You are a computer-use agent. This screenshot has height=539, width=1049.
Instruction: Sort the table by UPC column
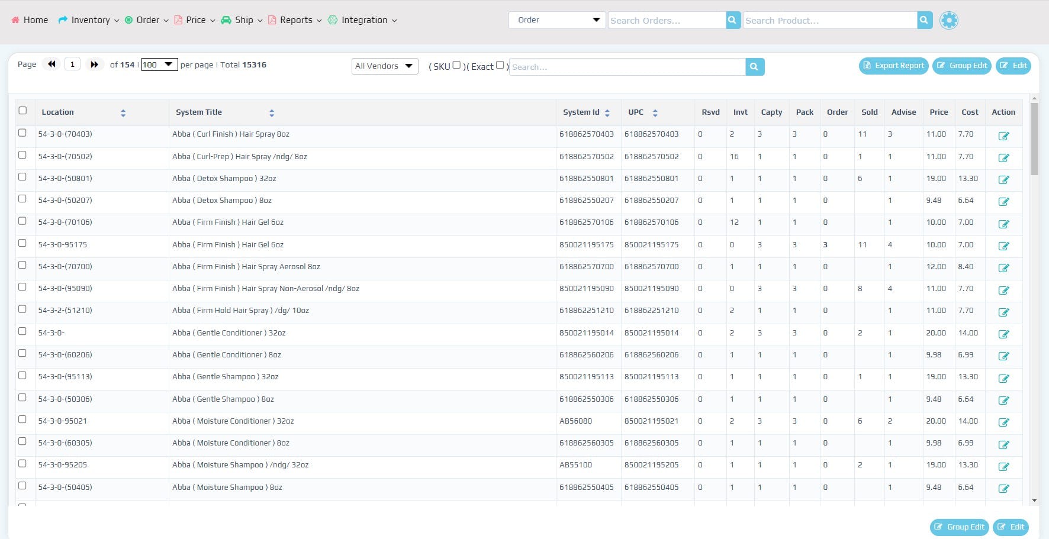click(x=655, y=112)
